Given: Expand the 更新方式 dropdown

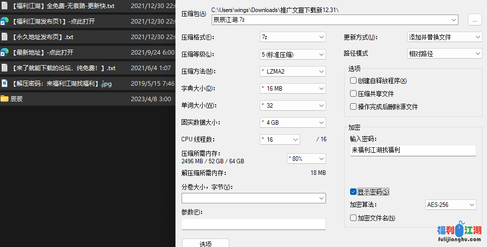Looking at the screenshot, I should 444,37.
